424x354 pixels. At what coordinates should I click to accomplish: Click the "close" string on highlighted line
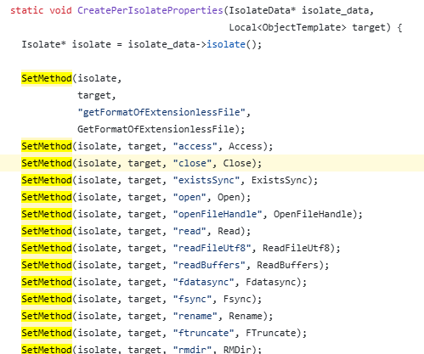(192, 163)
